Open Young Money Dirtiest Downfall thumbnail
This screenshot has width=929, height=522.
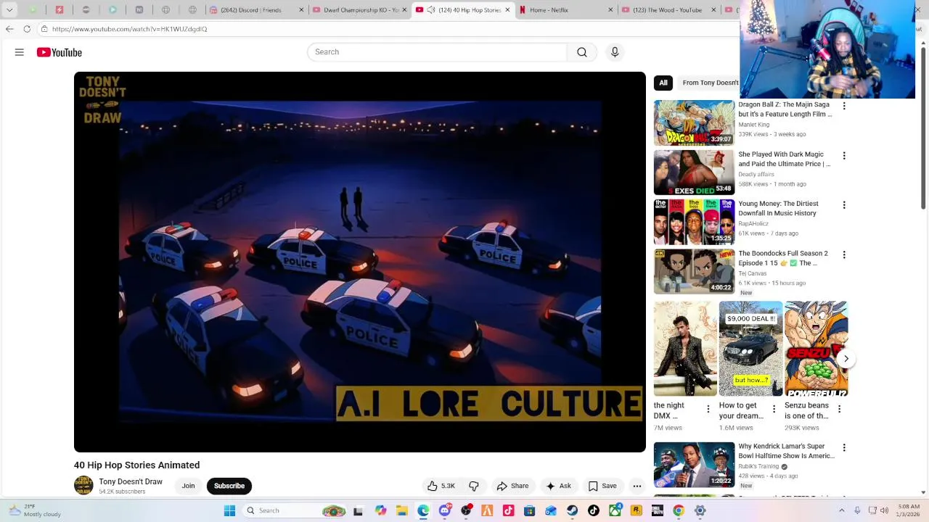click(695, 222)
